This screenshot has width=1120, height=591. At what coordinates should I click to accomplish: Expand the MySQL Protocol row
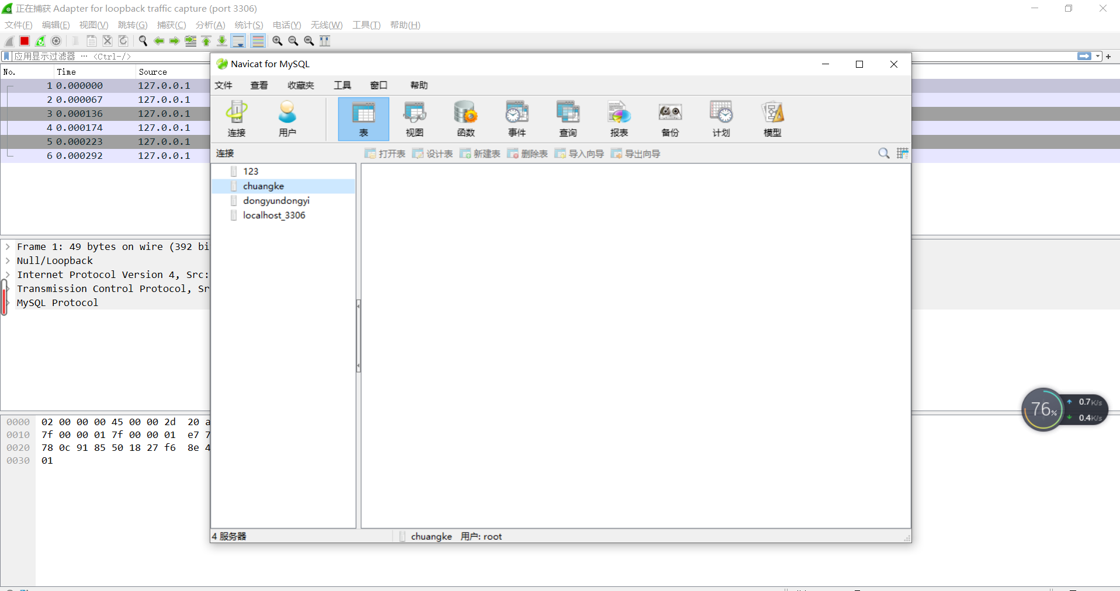(x=8, y=303)
